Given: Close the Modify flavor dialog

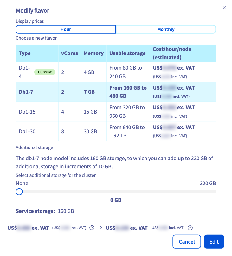Looking at the screenshot, I should [224, 8].
